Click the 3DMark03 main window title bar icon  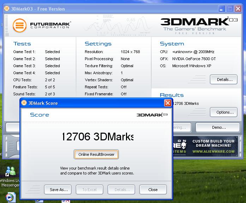click(x=7, y=8)
